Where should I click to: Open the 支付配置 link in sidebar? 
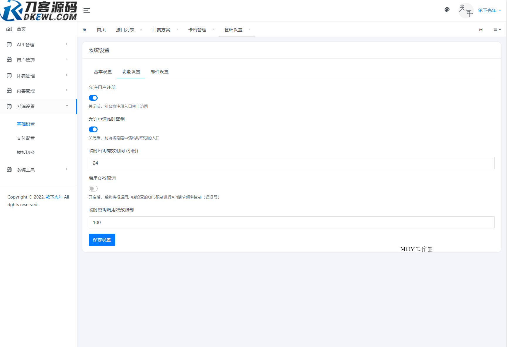coord(26,138)
